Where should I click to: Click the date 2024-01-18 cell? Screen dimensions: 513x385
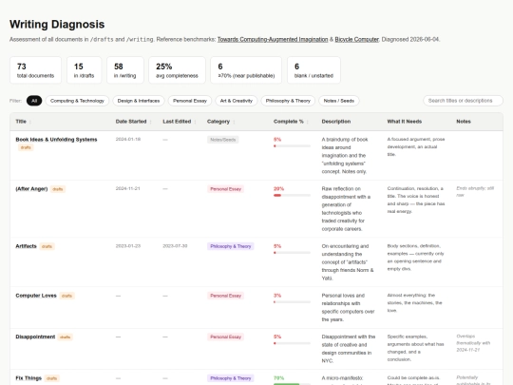(x=128, y=139)
